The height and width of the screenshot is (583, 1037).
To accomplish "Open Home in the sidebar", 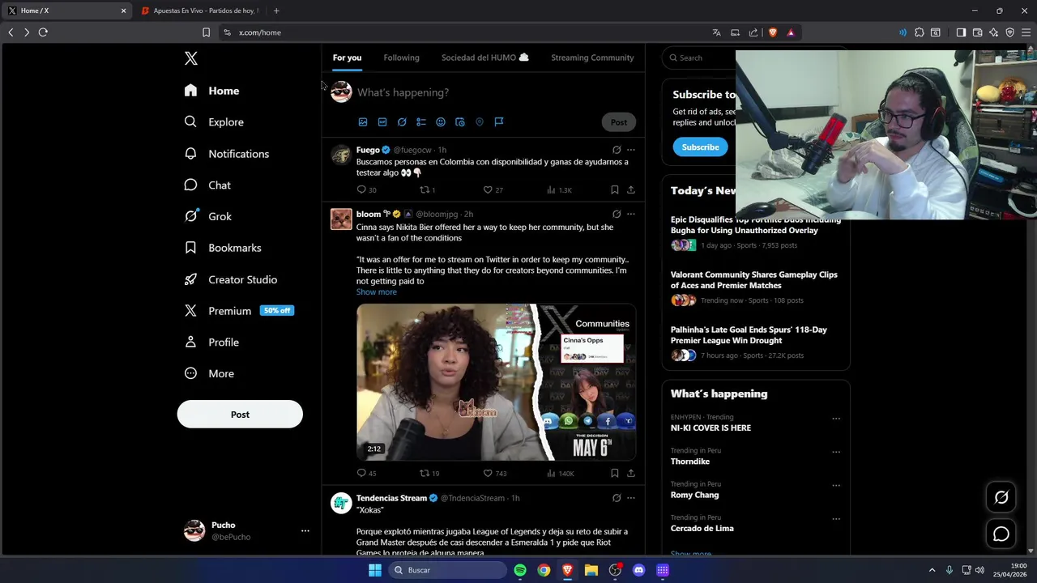I will click(211, 91).
